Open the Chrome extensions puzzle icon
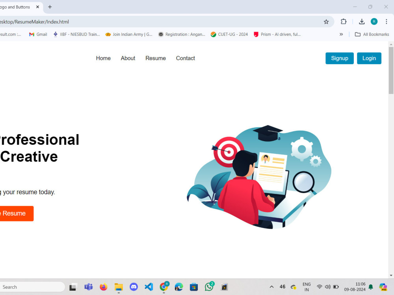Screen dimensions: 394x295 pyautogui.click(x=344, y=22)
